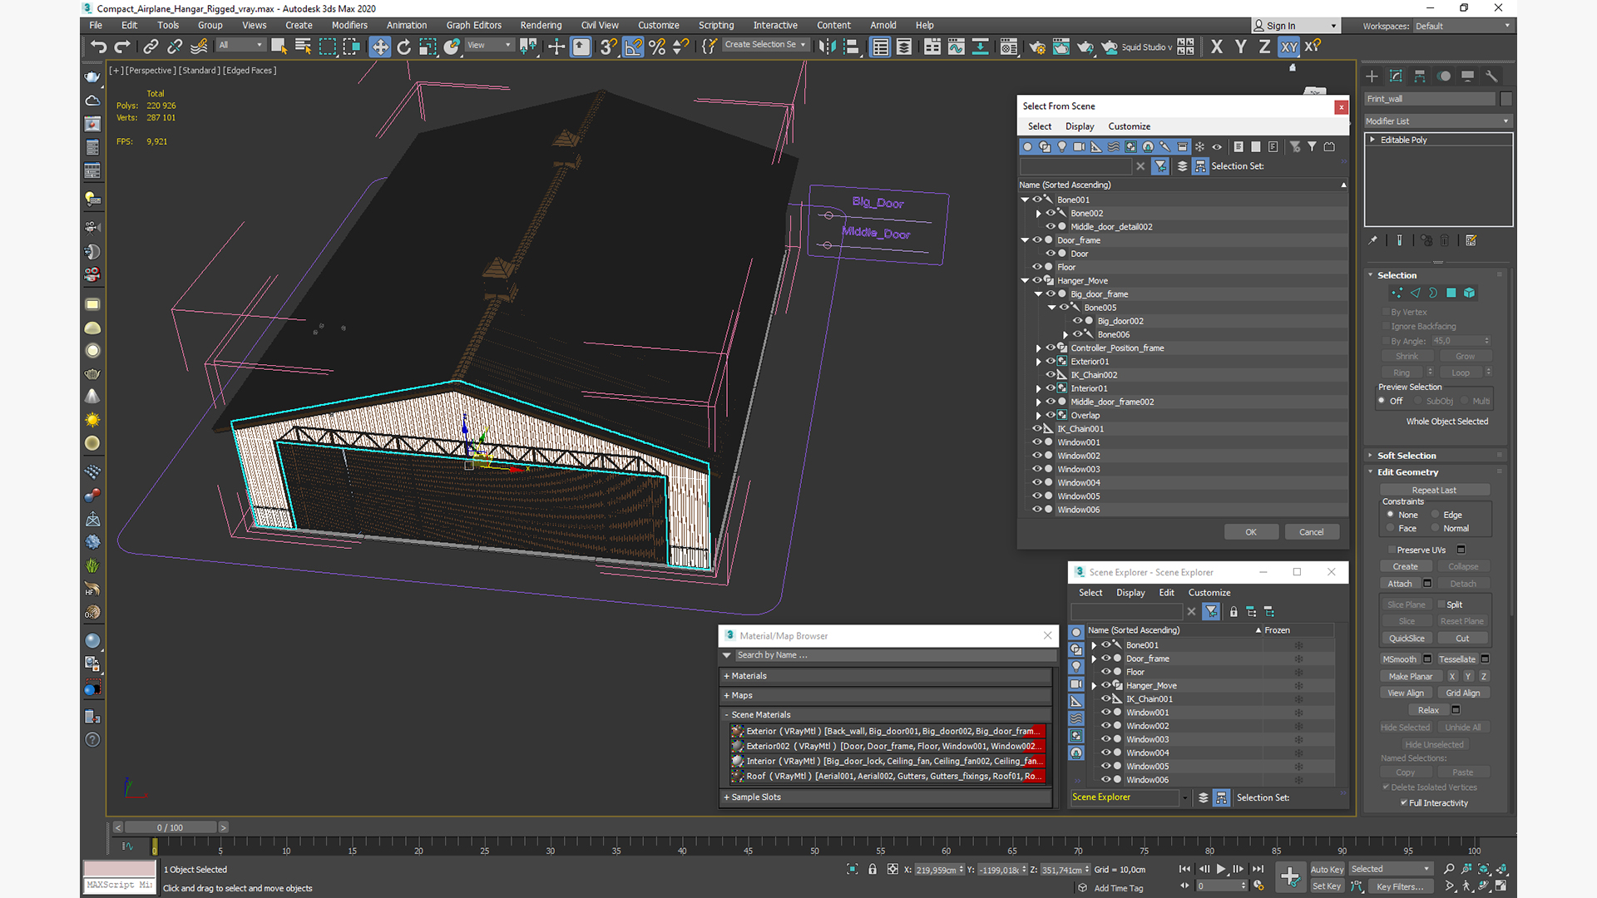Click the object color swatch beside Frint_wall
Screen dimensions: 1597x898
[1506, 99]
